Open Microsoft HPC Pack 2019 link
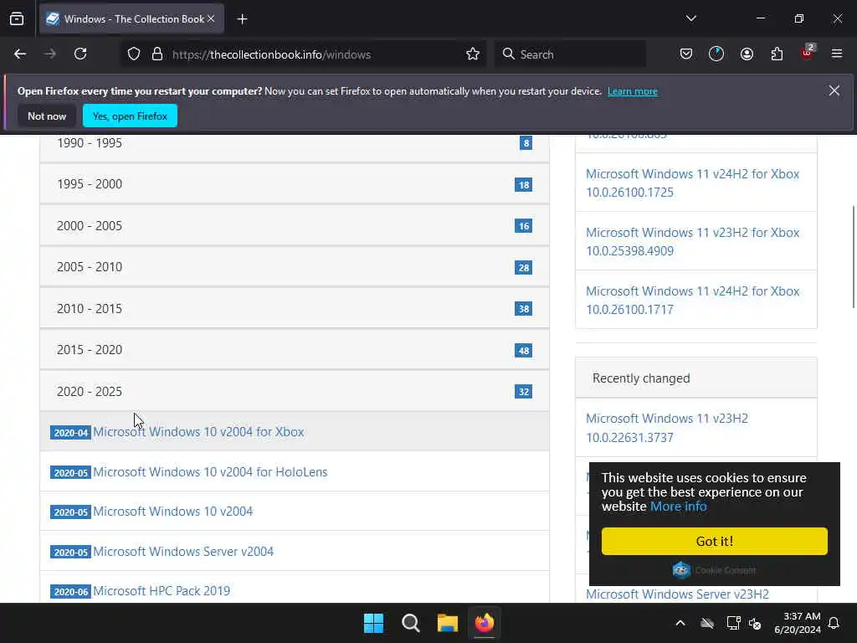The height and width of the screenshot is (643, 857). [x=162, y=591]
